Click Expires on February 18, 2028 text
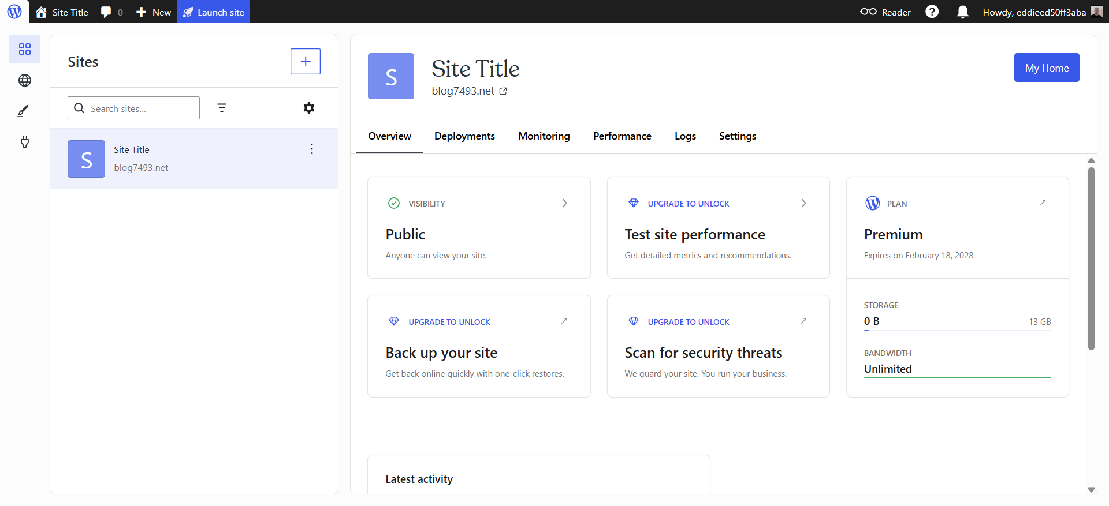 click(x=918, y=256)
